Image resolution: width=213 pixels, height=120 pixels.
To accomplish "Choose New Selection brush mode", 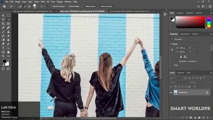I will point(20,6).
